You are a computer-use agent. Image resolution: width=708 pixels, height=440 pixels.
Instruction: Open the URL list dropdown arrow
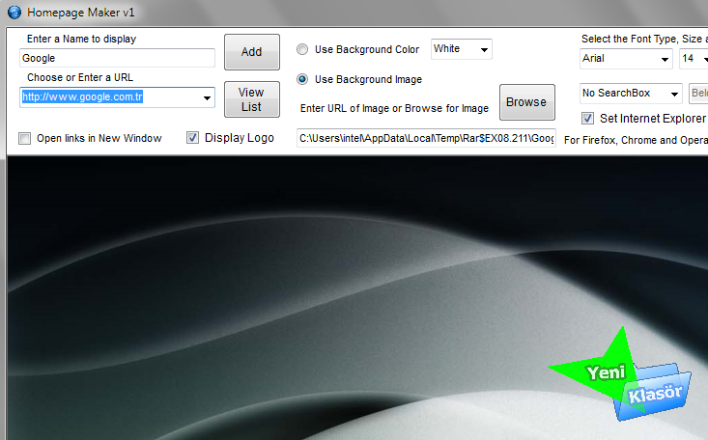pyautogui.click(x=207, y=97)
